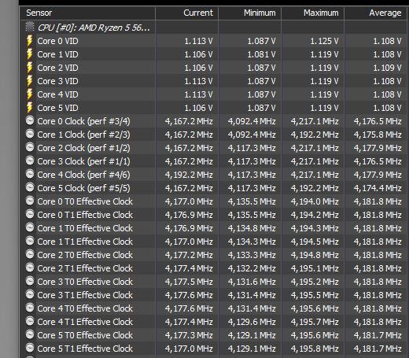409x358 pixels.
Task: Click clock icon beside Core 1 T1 Effective Clock
Action: pos(30,241)
